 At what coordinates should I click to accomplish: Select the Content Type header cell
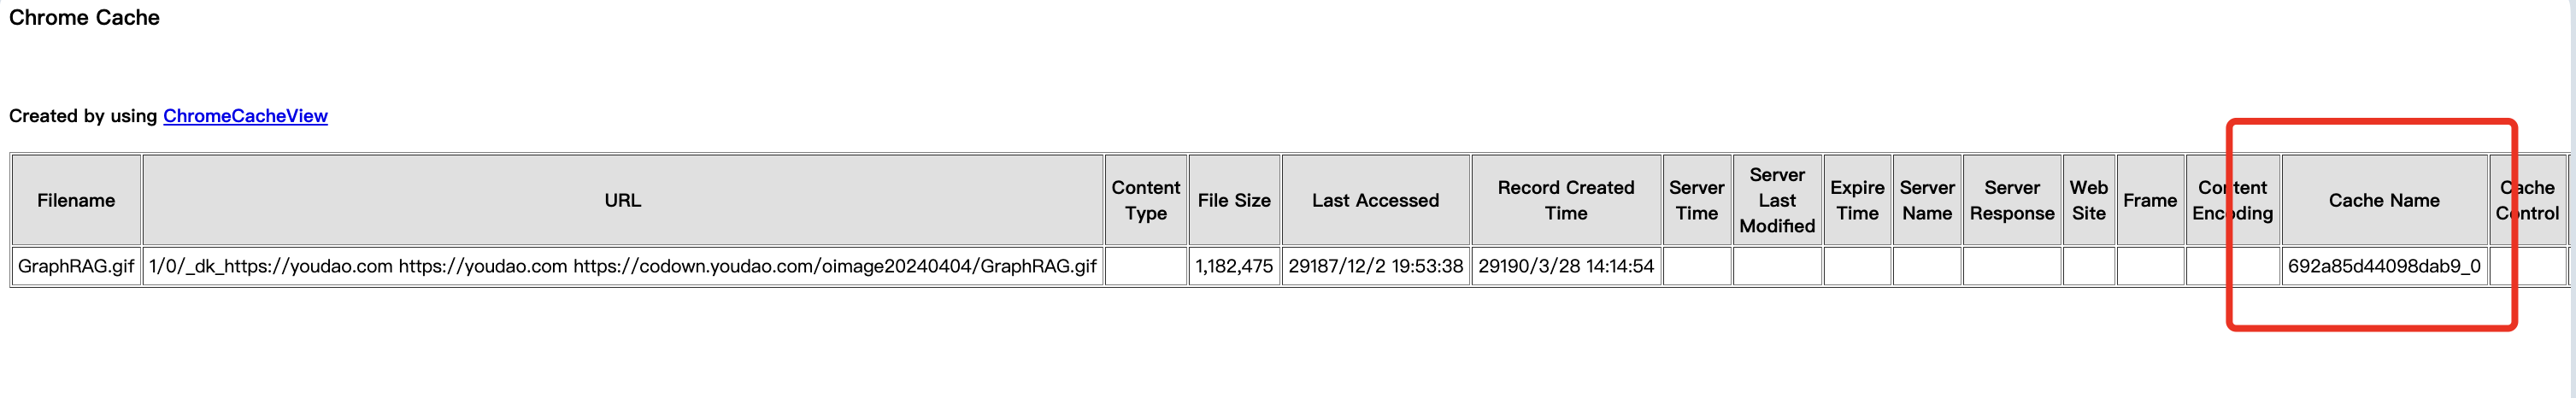tap(1146, 200)
